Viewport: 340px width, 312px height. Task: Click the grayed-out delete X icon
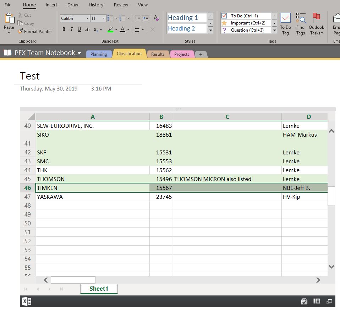tap(153, 29)
